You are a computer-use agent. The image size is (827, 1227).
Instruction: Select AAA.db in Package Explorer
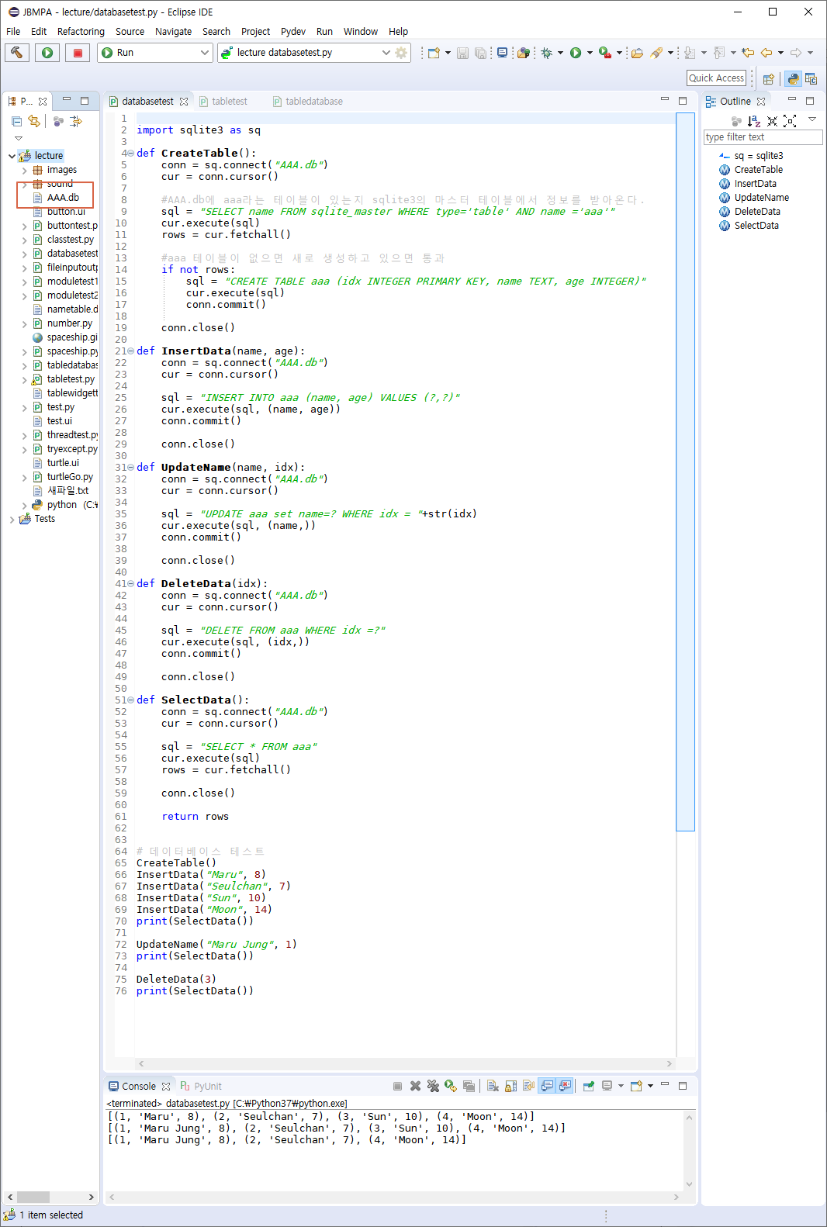[x=63, y=198]
